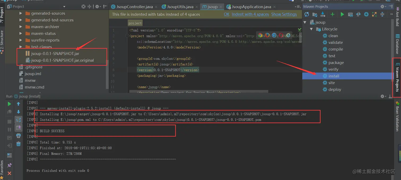Show more Maven toolbar items chevron
Image resolution: width=401 pixels, height=180 pixels.
point(391,14)
